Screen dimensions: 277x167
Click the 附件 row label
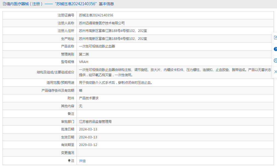(71, 98)
